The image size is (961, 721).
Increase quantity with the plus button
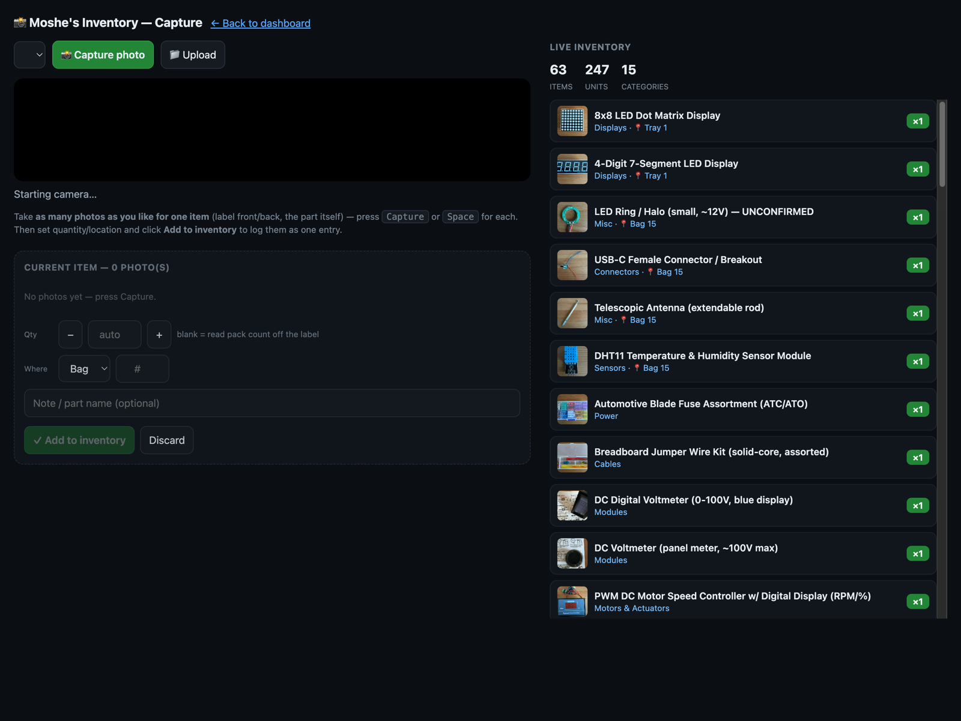point(159,335)
